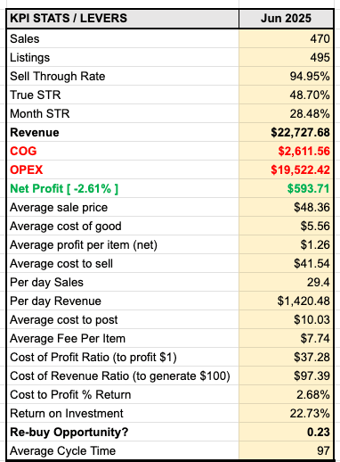Image resolution: width=340 pixels, height=462 pixels.
Task: Click the Sales value cell 470
Action: click(x=286, y=38)
